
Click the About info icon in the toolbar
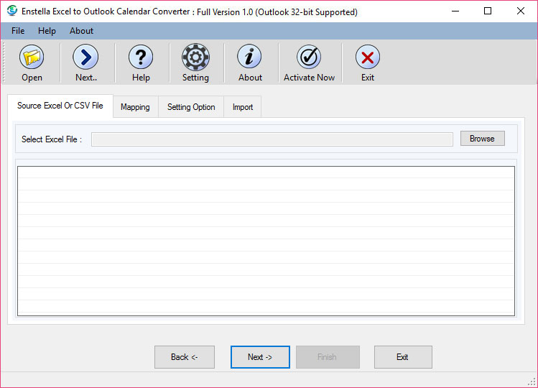coord(250,57)
